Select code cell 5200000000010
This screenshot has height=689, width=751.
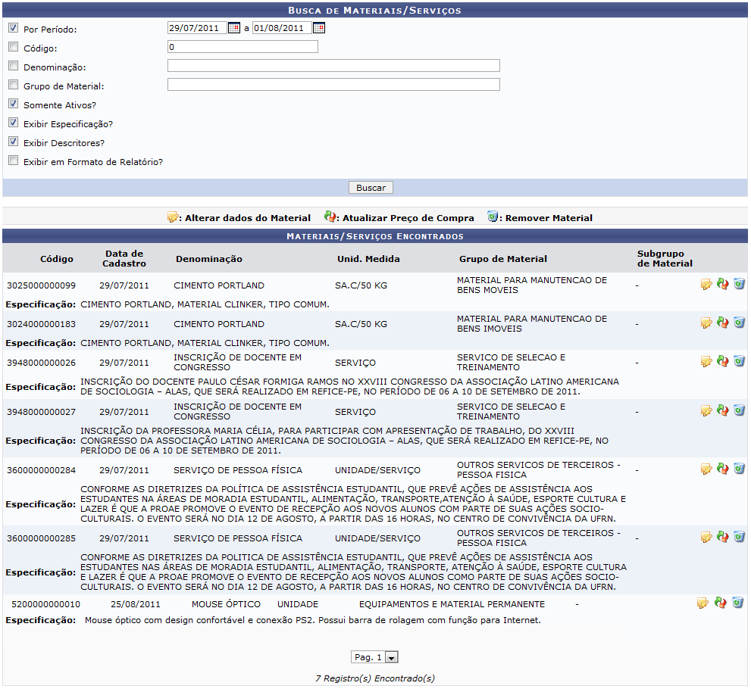(x=46, y=604)
